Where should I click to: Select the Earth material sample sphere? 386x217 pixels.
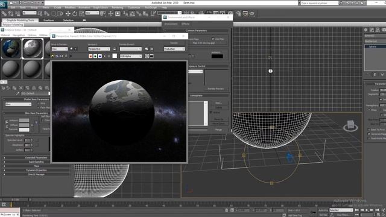pyautogui.click(x=11, y=48)
